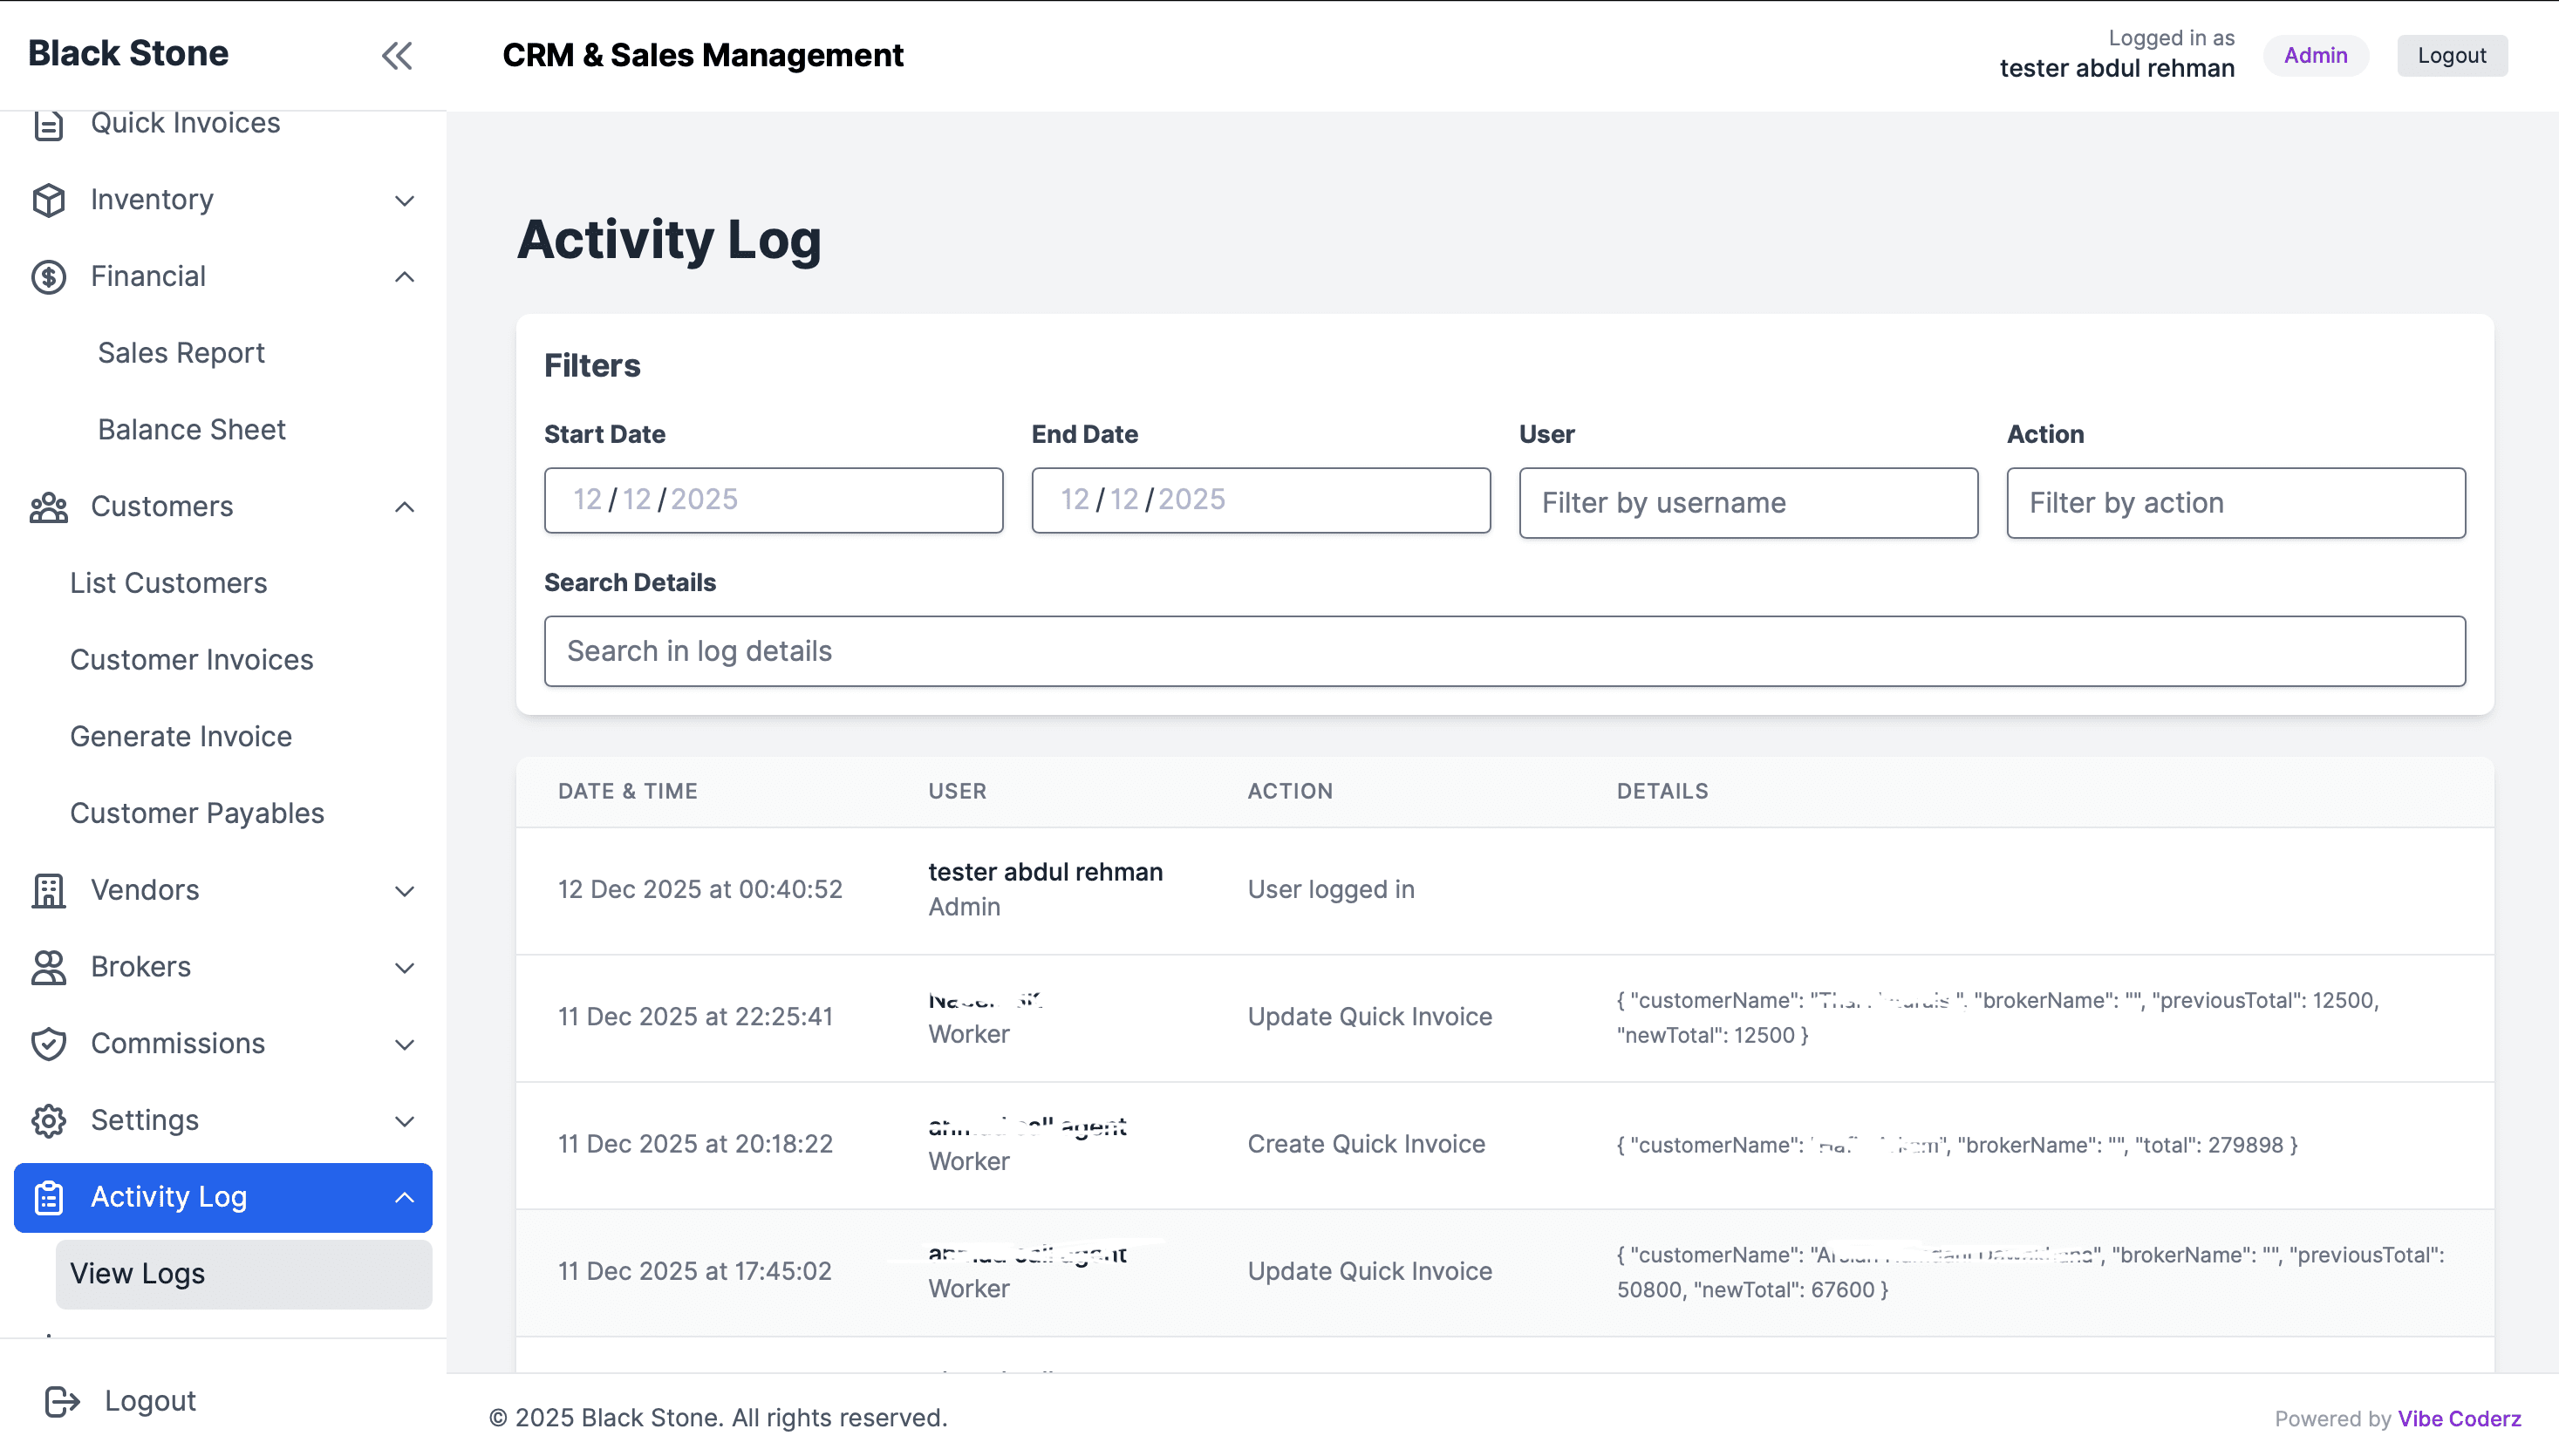Select View Logs submenu item
The image size is (2559, 1456).
point(243,1274)
